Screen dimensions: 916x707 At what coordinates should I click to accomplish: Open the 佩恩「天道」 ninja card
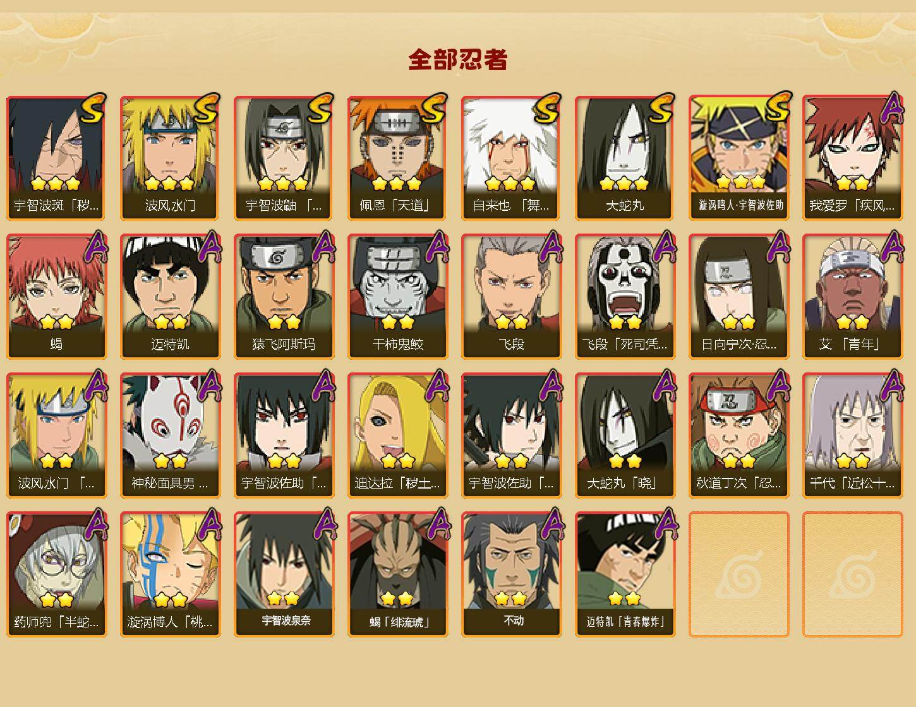point(397,158)
